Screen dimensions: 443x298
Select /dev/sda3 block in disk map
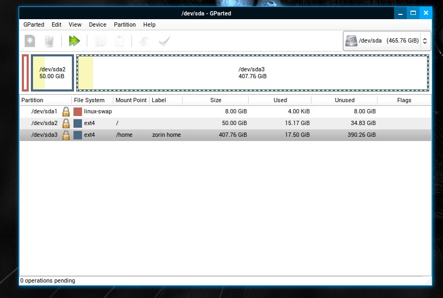(x=252, y=72)
